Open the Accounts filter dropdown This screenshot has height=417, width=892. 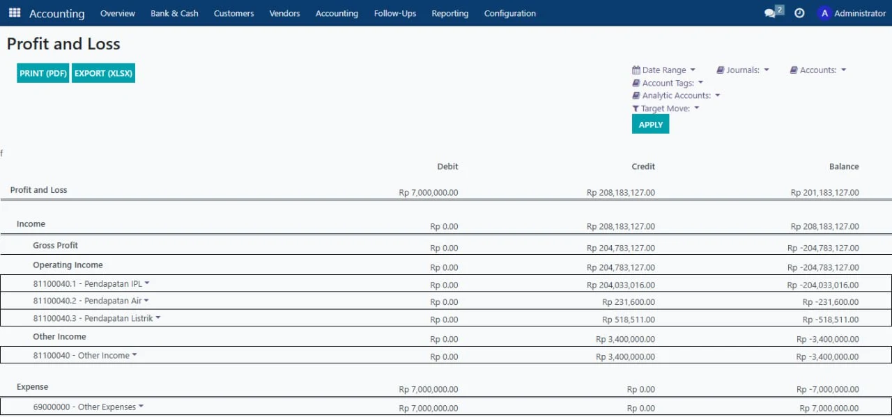tap(818, 70)
